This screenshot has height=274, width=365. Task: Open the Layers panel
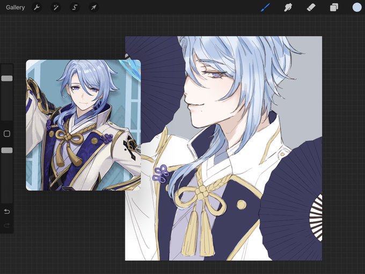tap(334, 8)
